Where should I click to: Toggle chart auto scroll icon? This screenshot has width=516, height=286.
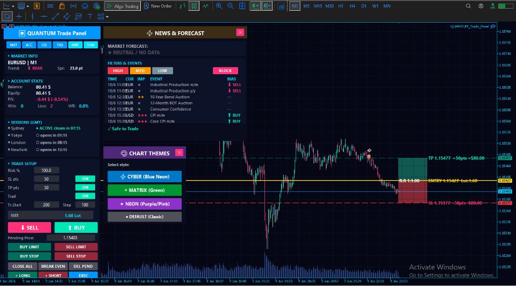(x=255, y=6)
